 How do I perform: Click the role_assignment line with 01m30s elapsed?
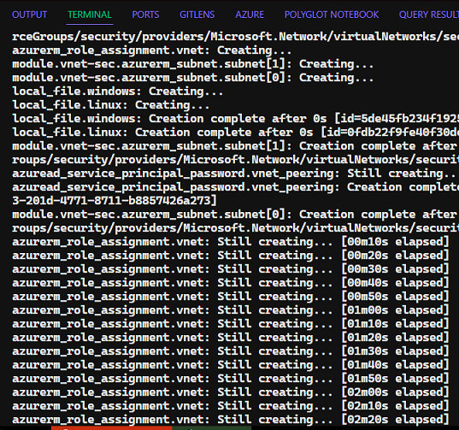(231, 351)
